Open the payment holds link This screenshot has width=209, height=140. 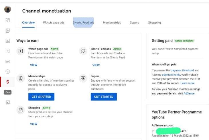pyautogui.click(x=171, y=74)
